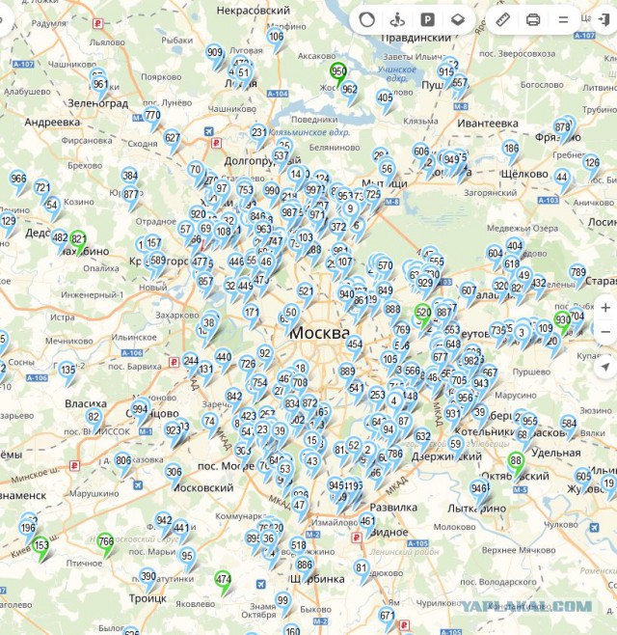This screenshot has width=617, height=635.
Task: Open map marker 440
Action: coord(224,357)
